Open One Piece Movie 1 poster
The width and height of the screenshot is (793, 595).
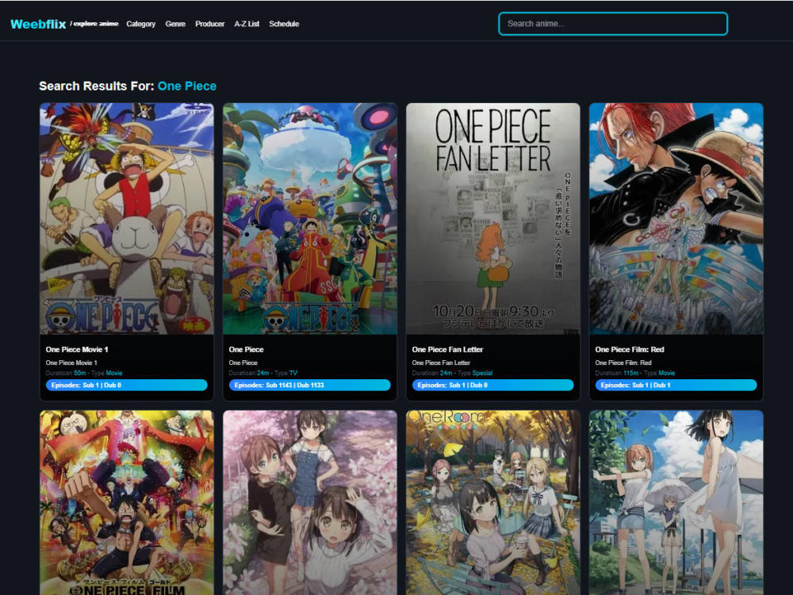126,219
